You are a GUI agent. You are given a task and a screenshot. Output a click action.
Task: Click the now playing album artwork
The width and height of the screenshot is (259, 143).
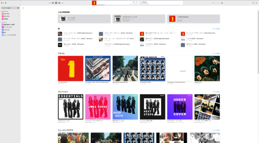(94, 3)
